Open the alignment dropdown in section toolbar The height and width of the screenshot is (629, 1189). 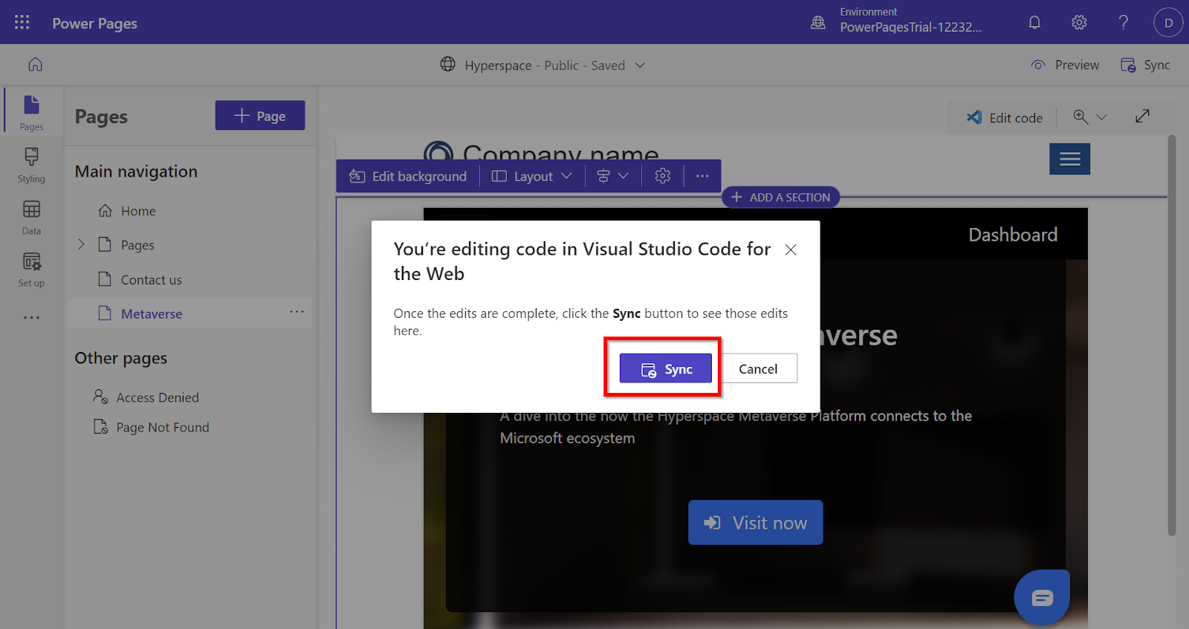tap(613, 176)
